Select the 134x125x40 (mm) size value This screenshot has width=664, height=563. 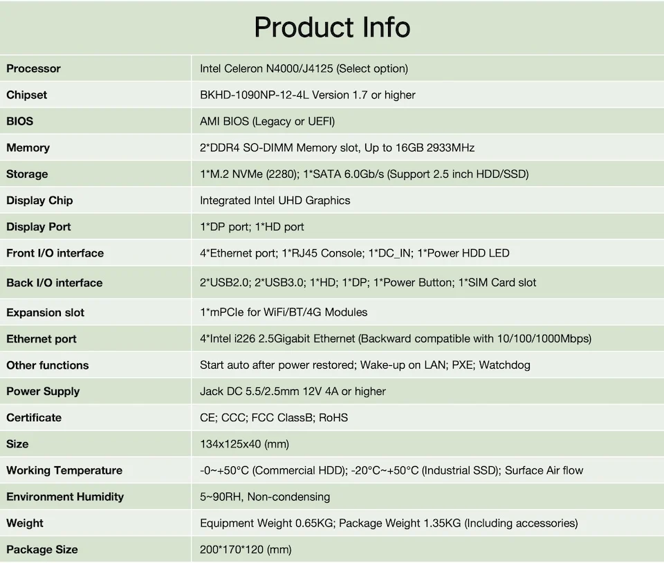[x=244, y=444]
